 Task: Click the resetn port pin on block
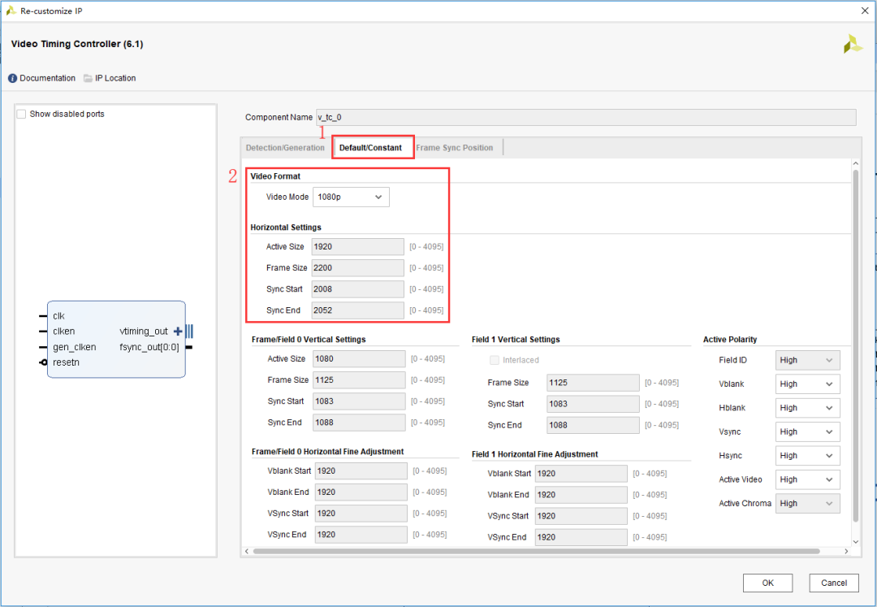pos(42,362)
